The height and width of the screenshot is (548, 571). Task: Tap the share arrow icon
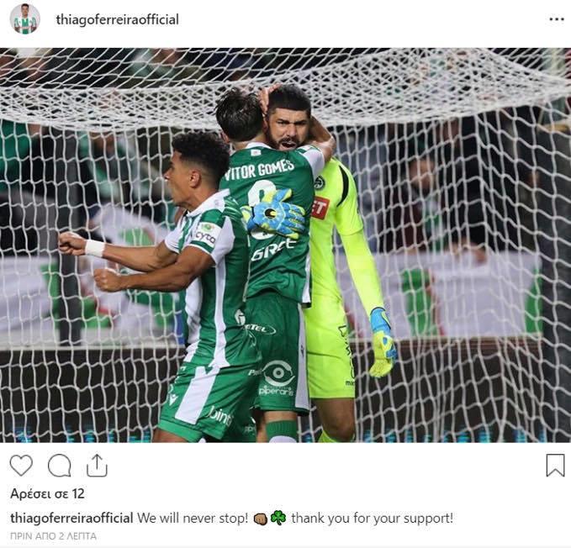click(x=97, y=465)
